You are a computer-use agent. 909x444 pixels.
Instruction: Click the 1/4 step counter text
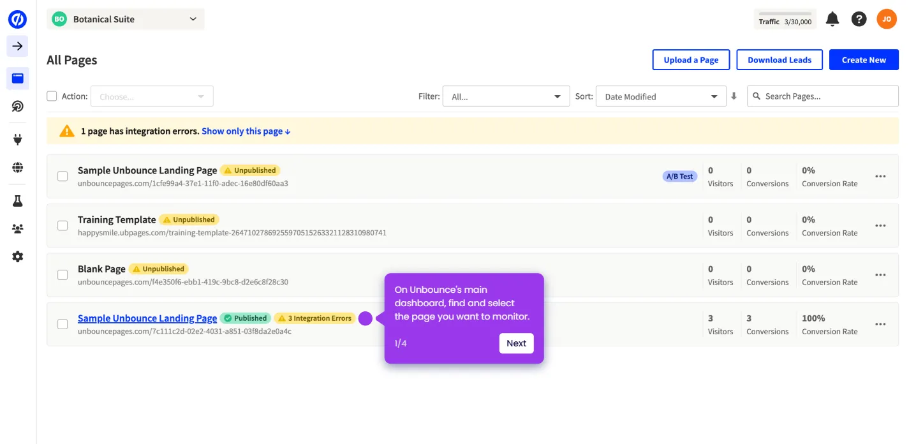[401, 343]
